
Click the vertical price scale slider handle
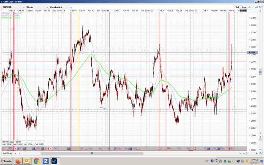click(x=260, y=72)
